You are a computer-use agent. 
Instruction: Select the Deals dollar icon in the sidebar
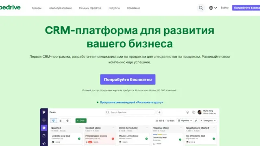tap(44, 128)
